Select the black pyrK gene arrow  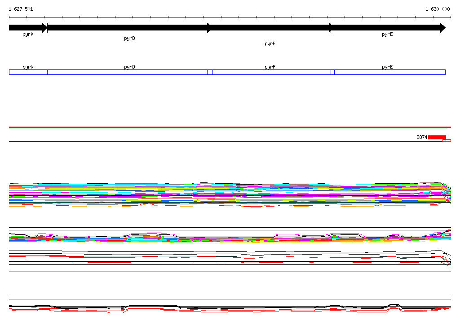tap(28, 28)
